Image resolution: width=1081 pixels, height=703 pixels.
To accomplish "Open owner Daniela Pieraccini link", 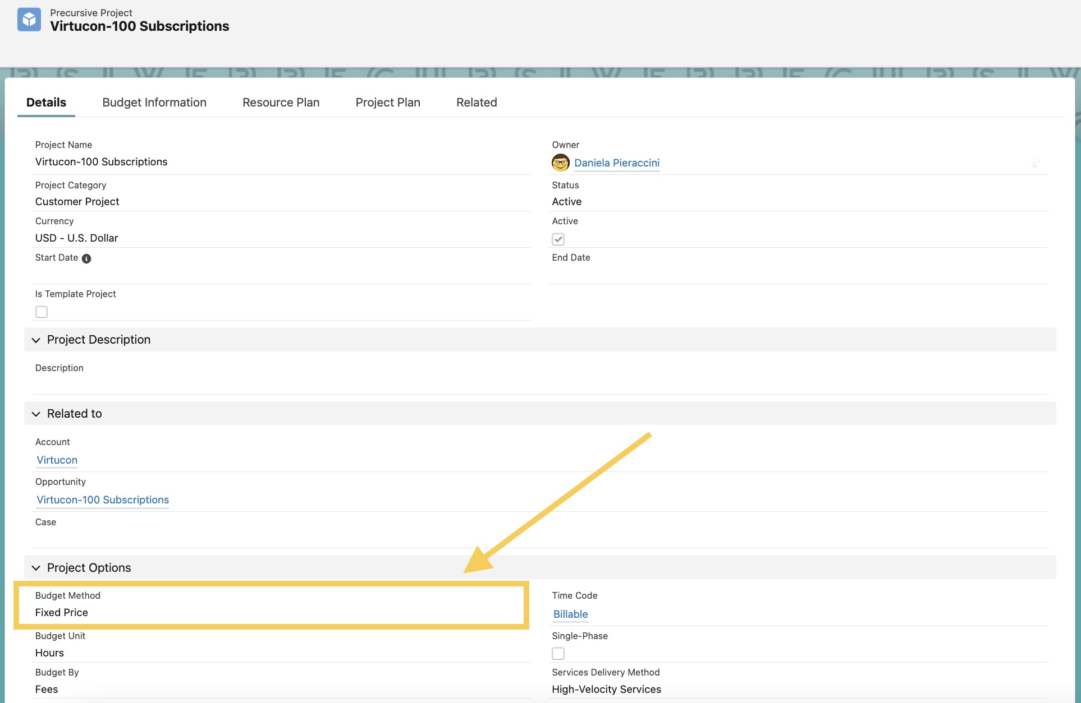I will [x=616, y=163].
